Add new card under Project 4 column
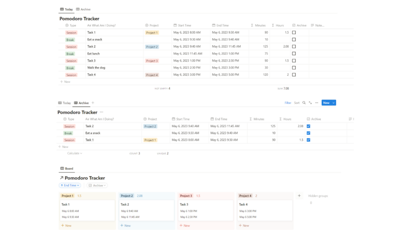 pos(244,226)
